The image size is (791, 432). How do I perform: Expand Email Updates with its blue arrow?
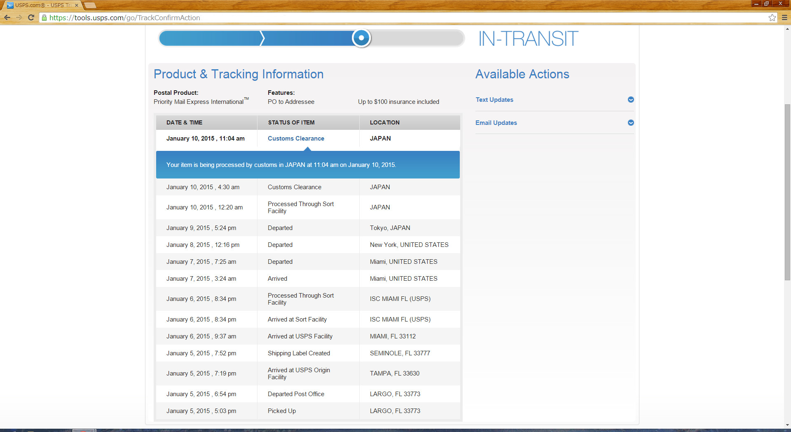coord(630,123)
